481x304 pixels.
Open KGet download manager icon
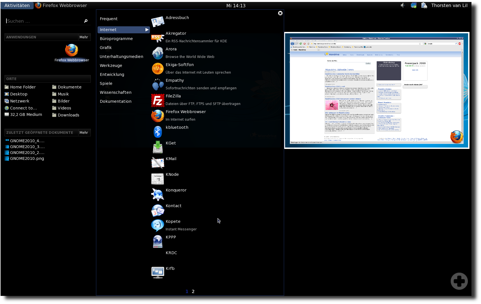[158, 147]
